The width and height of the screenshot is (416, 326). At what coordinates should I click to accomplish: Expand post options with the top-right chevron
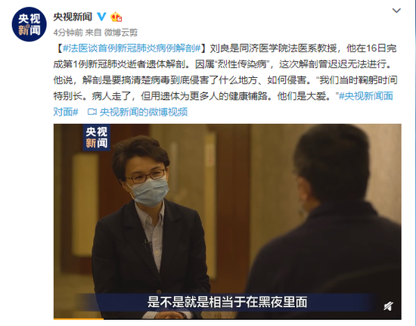396,11
